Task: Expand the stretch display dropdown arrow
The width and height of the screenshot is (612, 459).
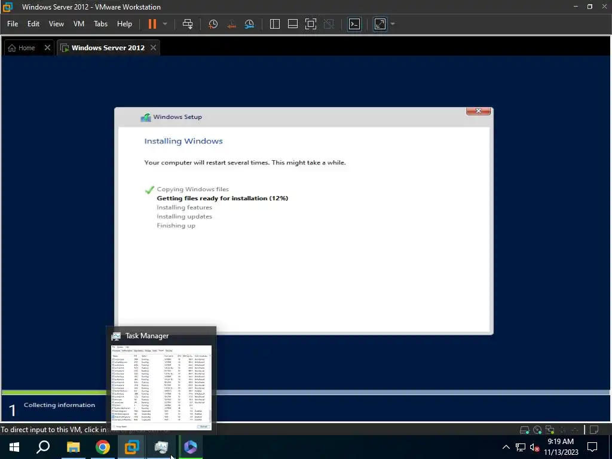Action: [393, 24]
